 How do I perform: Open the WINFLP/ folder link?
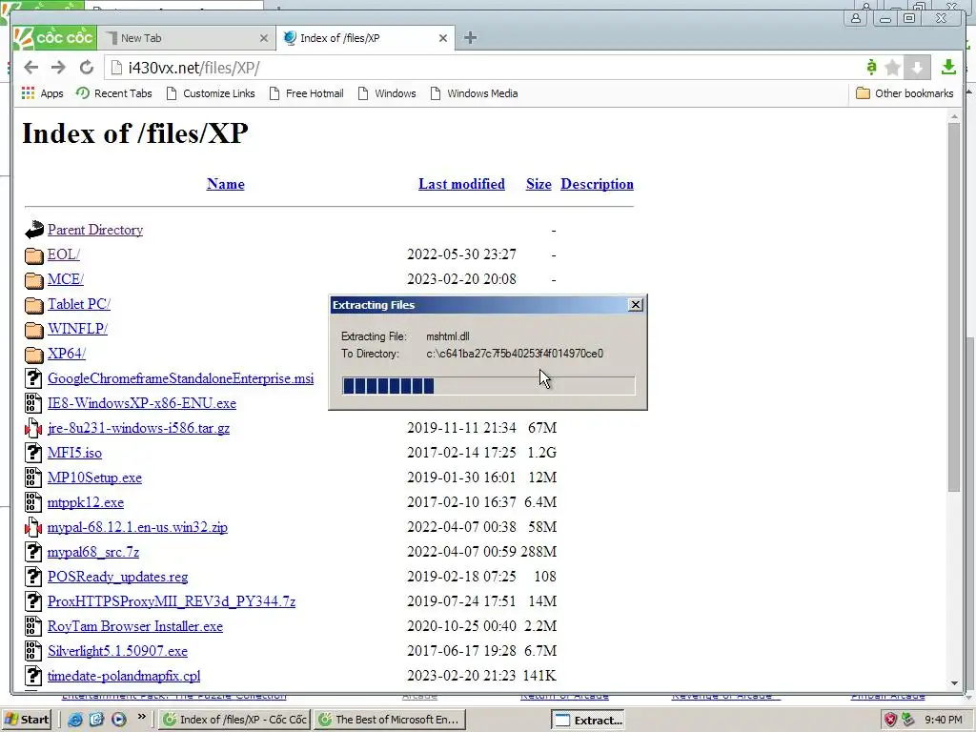(x=77, y=329)
